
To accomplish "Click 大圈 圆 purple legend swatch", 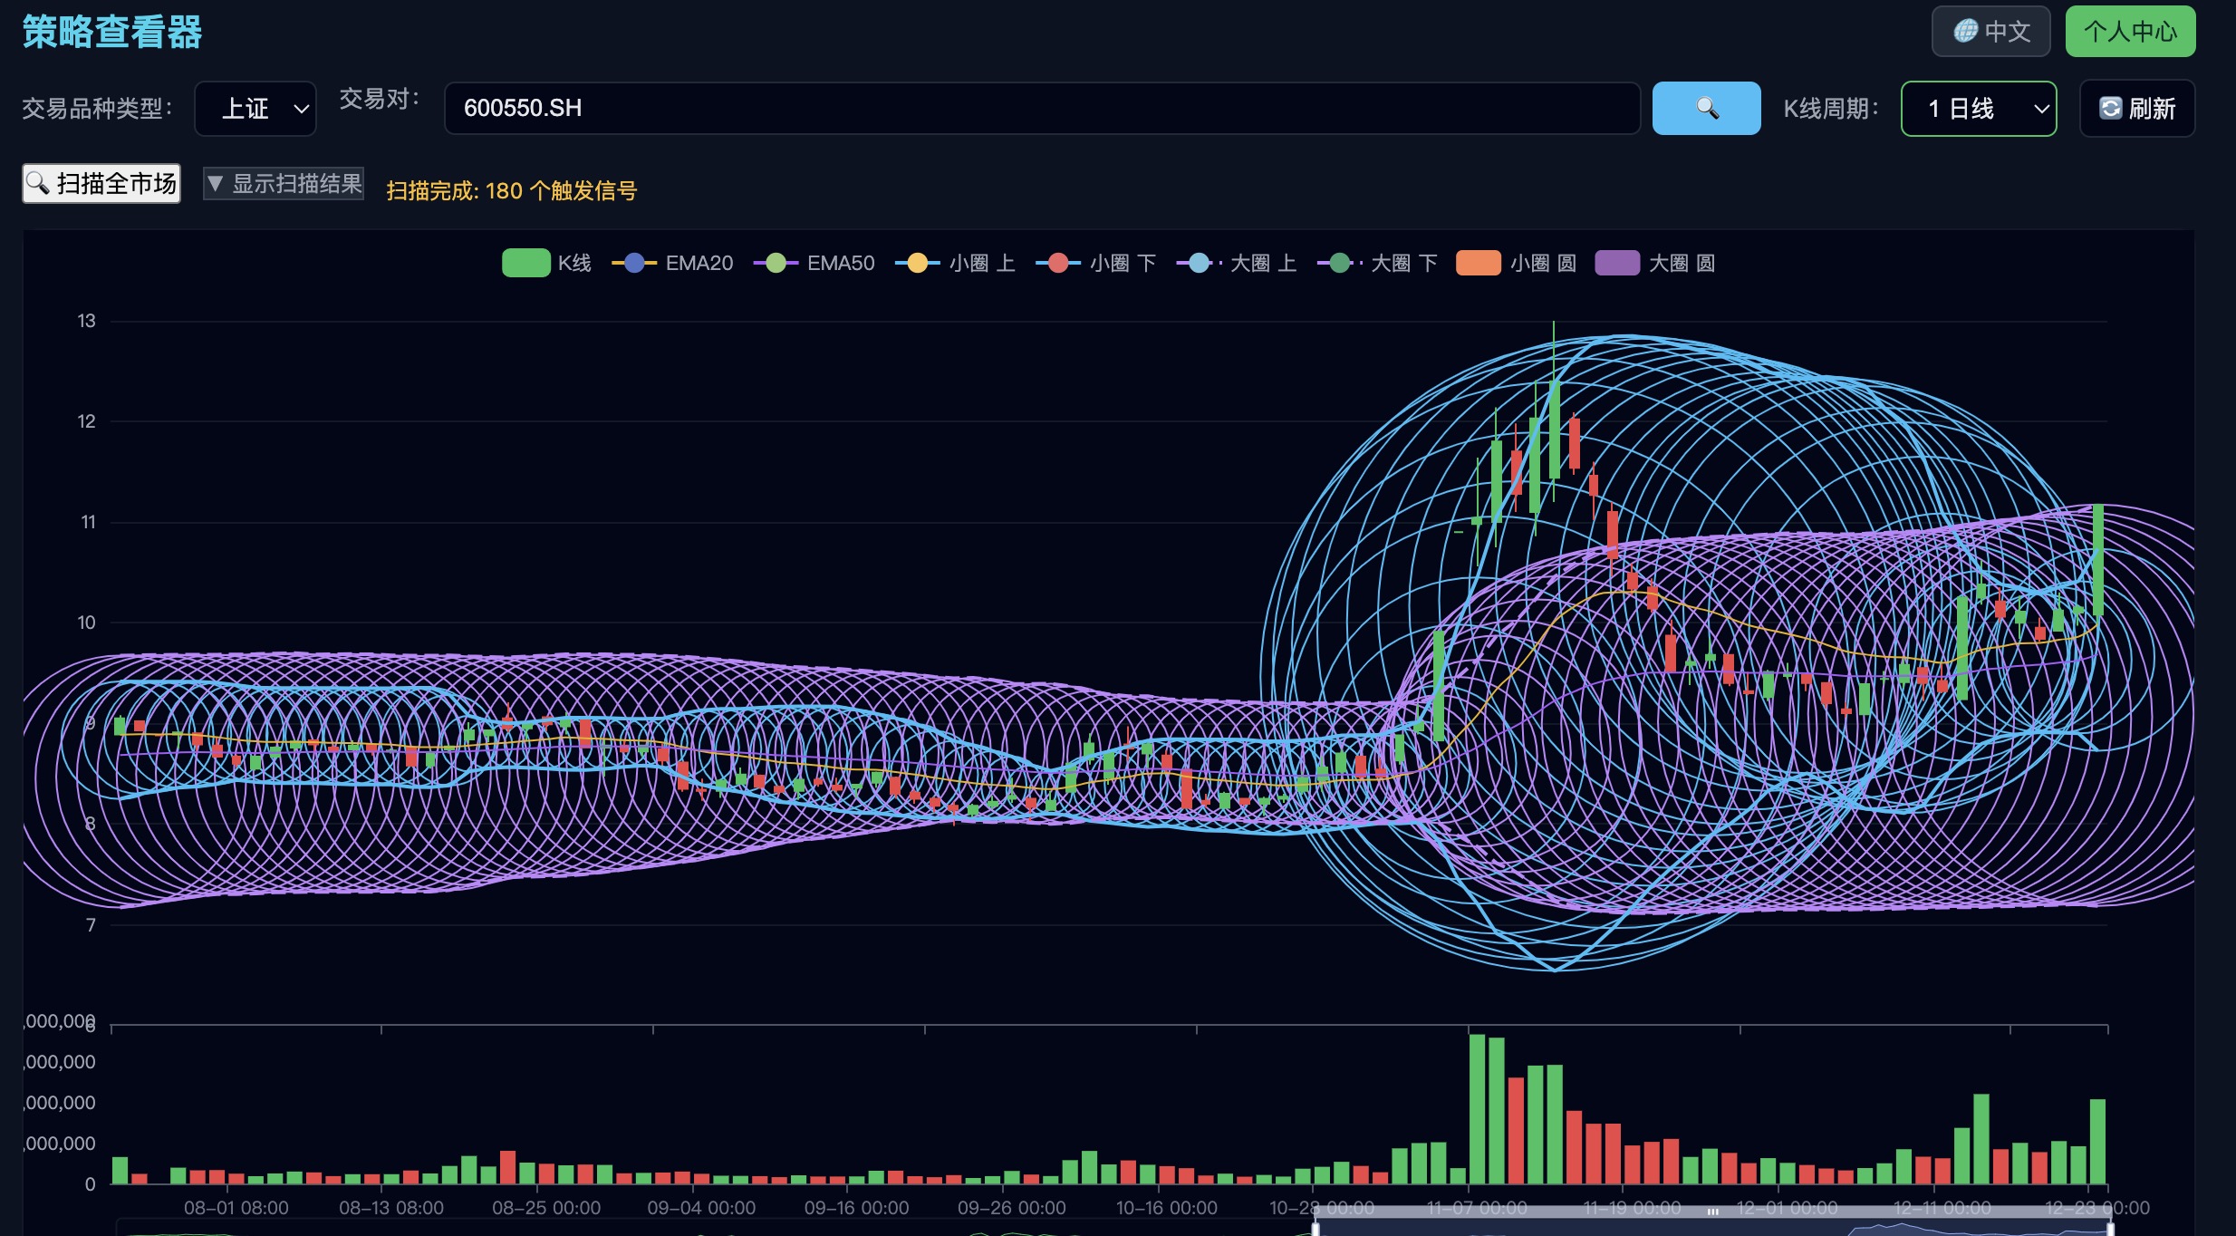I will tap(1616, 263).
